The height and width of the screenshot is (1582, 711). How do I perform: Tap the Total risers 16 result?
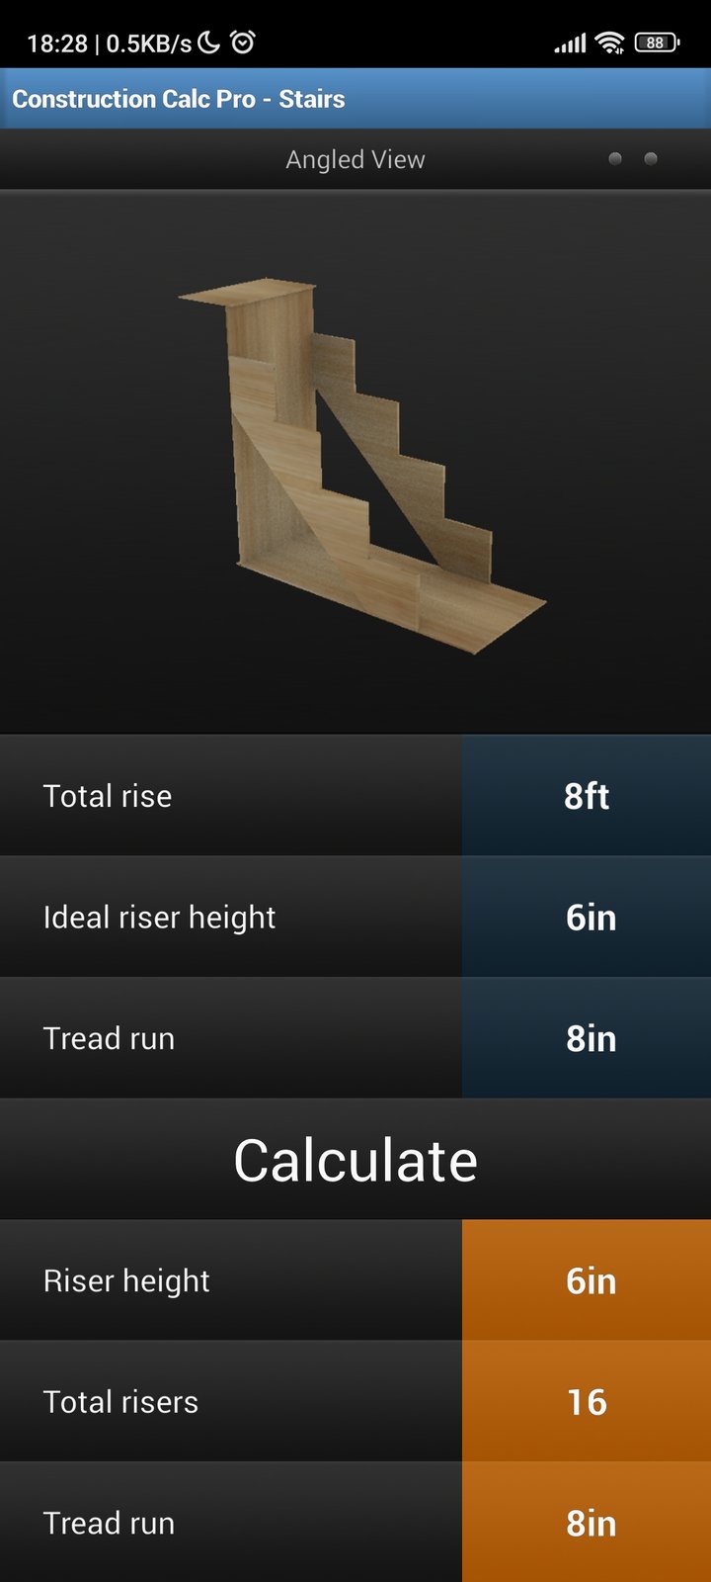point(587,1402)
